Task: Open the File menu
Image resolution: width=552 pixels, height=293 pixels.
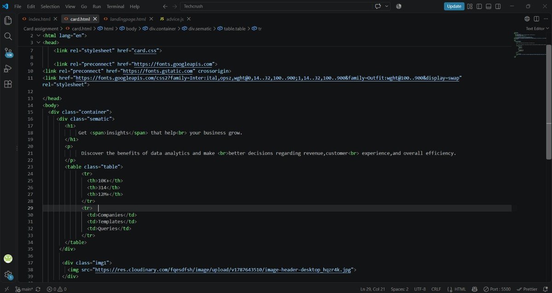Action: (18, 6)
